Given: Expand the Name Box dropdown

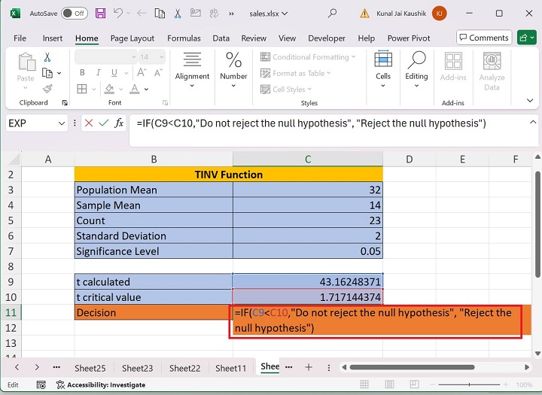Looking at the screenshot, I should click(x=62, y=123).
